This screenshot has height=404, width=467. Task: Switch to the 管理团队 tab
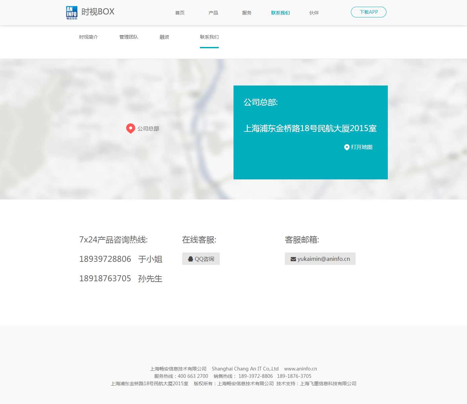pyautogui.click(x=129, y=37)
